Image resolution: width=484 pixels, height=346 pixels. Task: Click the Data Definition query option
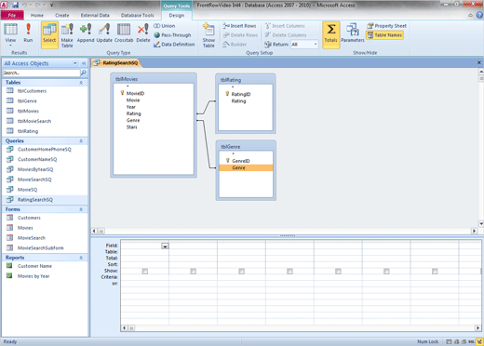coord(174,45)
